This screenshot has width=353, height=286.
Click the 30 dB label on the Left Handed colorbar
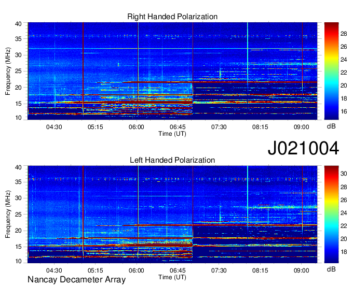(x=344, y=174)
